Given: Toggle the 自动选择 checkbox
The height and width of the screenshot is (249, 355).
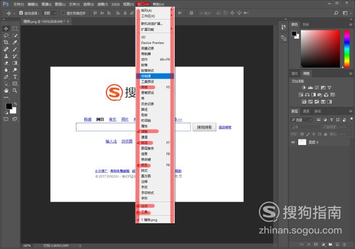Looking at the screenshot, I should [x=21, y=13].
